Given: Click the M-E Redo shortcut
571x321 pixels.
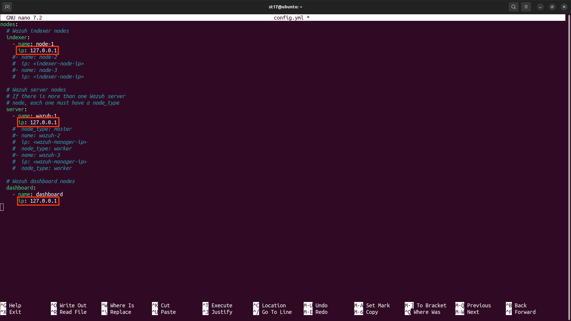Looking at the screenshot, I should (316, 312).
